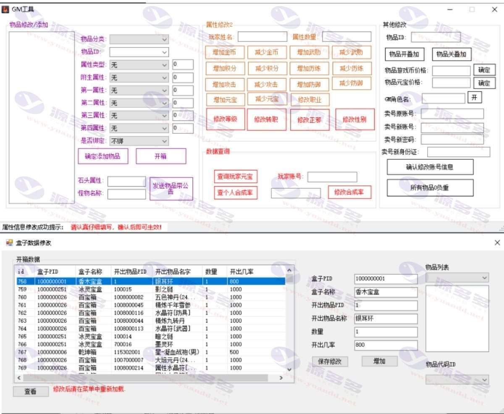Close the 盒子数据修改 window
The width and height of the screenshot is (504, 414).
click(x=497, y=242)
